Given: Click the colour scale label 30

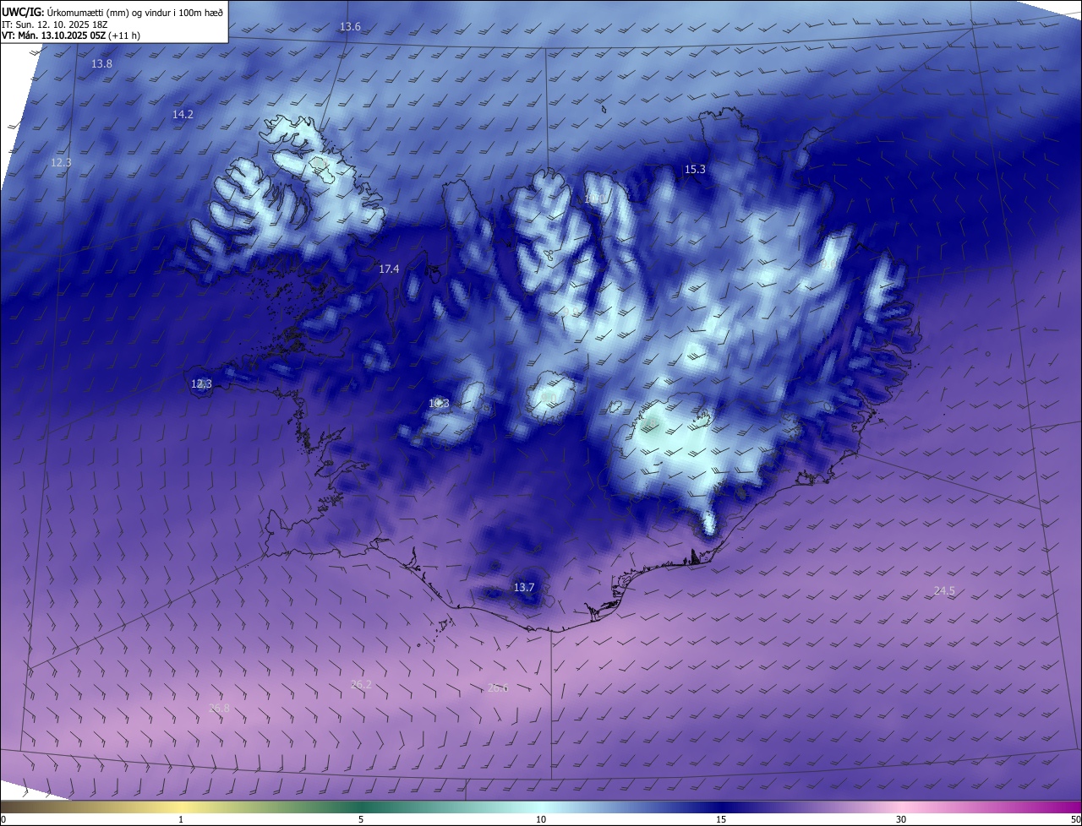Looking at the screenshot, I should coord(901,819).
